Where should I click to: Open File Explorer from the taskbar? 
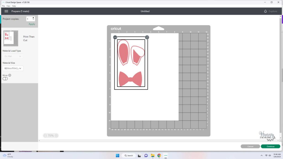[x=153, y=156]
